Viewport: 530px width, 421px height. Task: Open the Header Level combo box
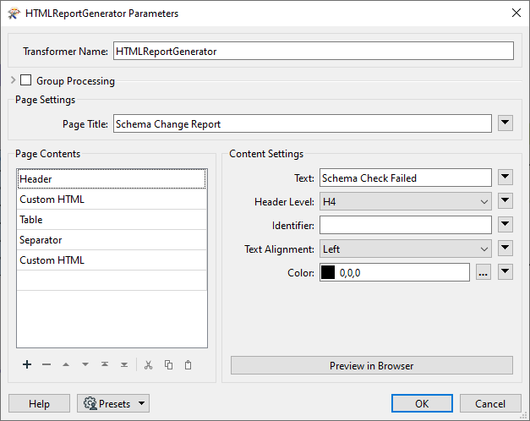(405, 201)
